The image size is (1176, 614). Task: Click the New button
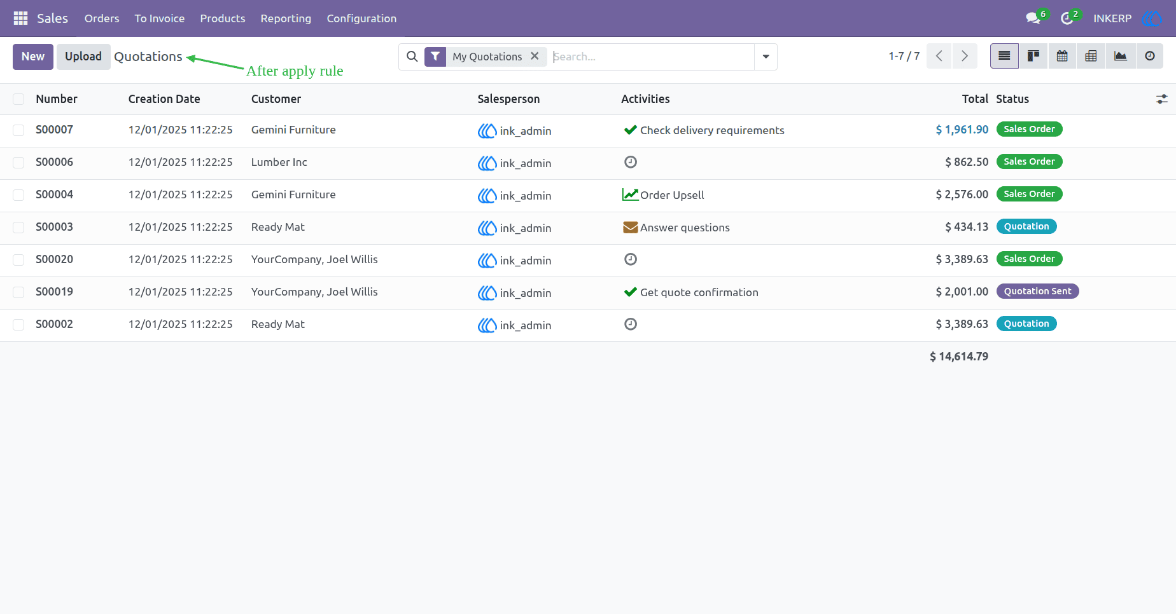click(33, 57)
